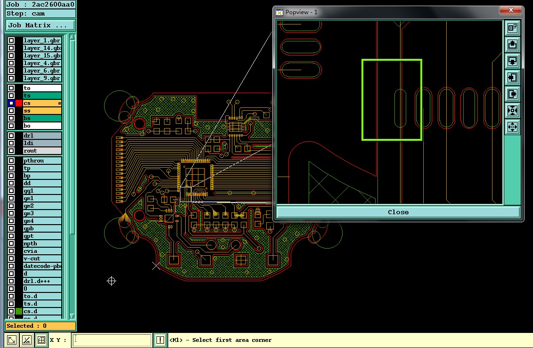Pan Popview down with the down-arrow icon
The height and width of the screenshot is (348, 533).
[512, 61]
